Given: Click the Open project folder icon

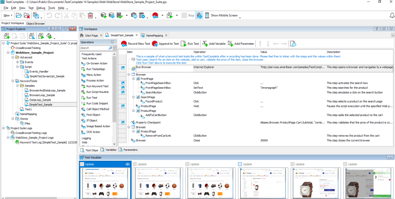Looking at the screenshot, I should [x=19, y=15].
